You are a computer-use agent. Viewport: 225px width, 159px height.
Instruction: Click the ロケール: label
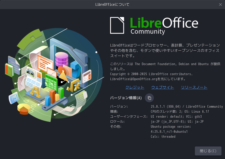[x=117, y=121]
